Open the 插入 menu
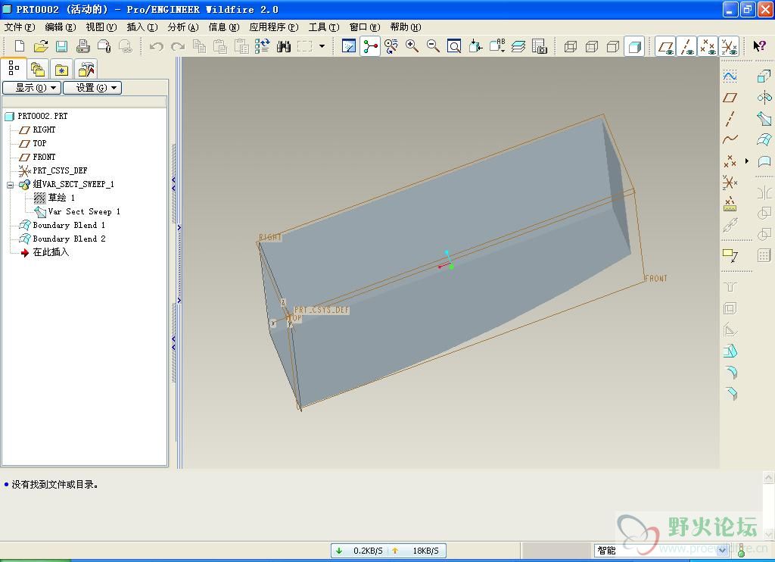Viewport: 775px width, 562px height. (142, 27)
